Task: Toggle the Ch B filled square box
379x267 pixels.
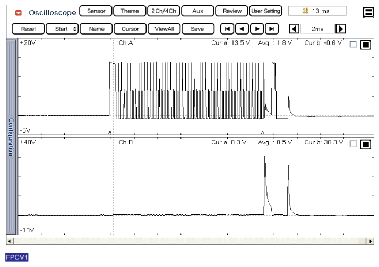Action: [x=365, y=144]
